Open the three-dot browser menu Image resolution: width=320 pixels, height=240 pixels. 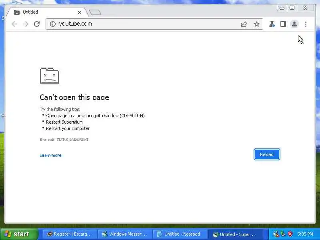[306, 24]
